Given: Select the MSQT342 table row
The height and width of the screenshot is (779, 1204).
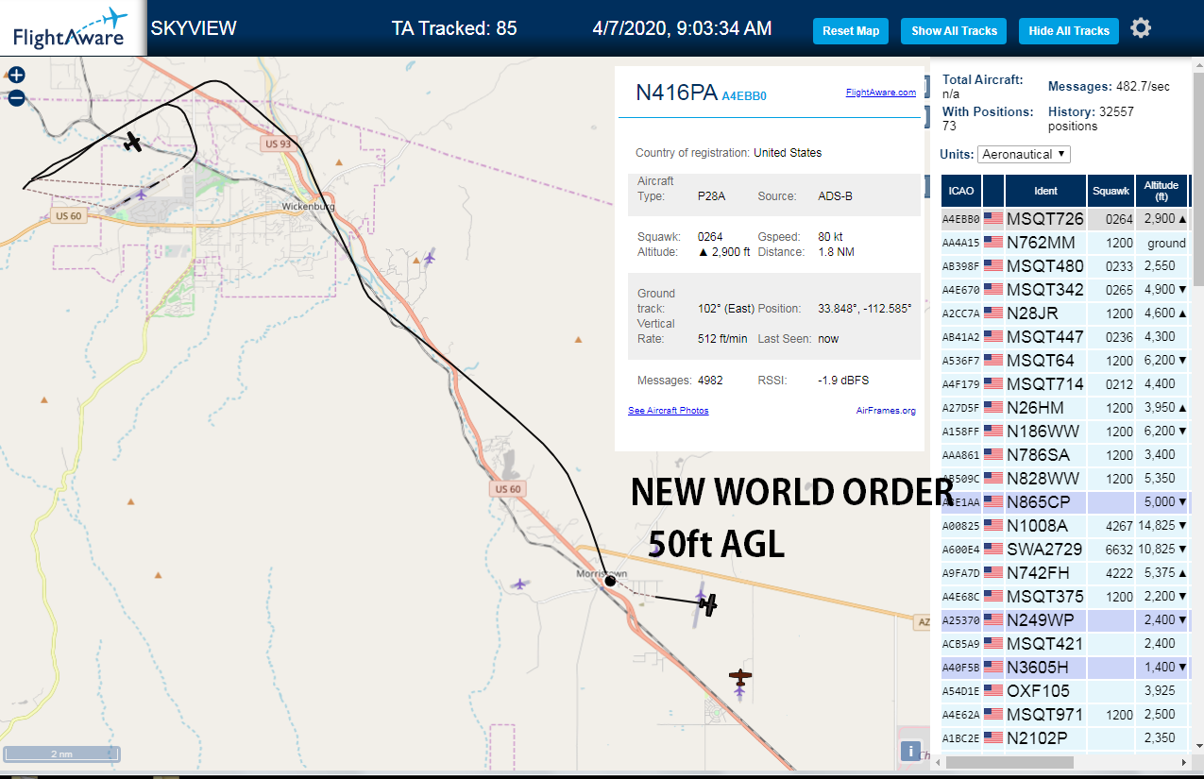Looking at the screenshot, I should pos(1064,290).
